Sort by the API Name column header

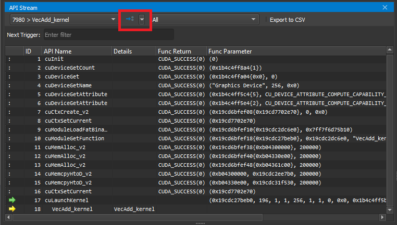coord(77,51)
